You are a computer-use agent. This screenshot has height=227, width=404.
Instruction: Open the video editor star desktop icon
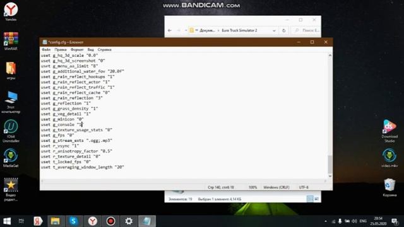click(11, 189)
